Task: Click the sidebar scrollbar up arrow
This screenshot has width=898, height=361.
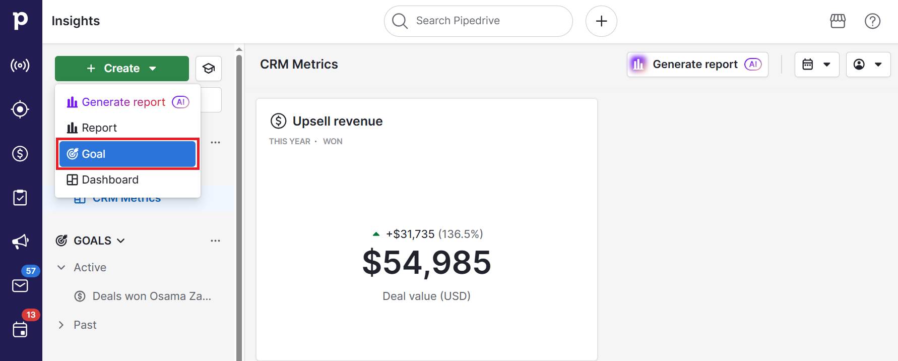Action: tap(239, 49)
